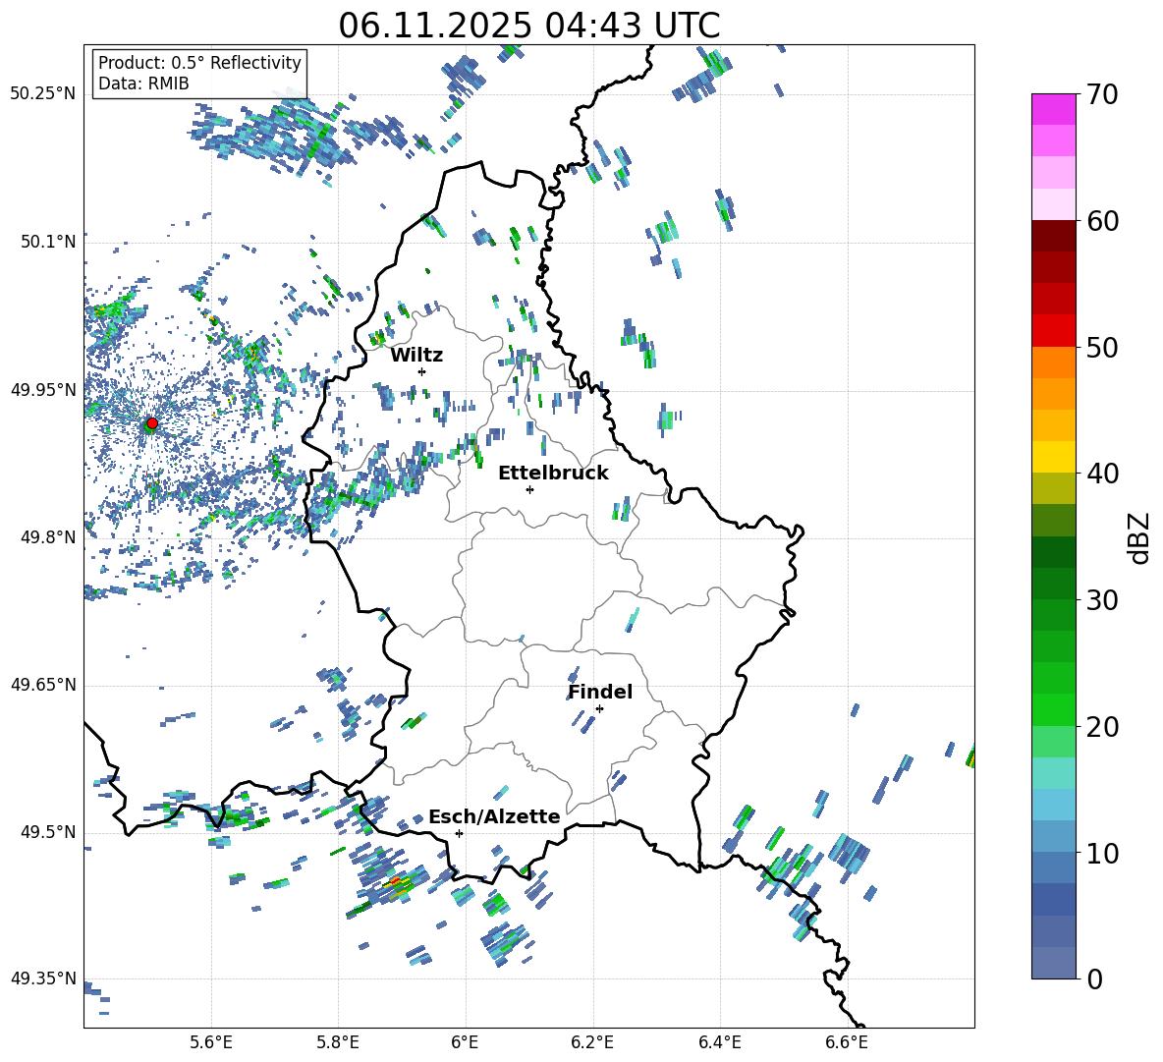Click the cross marker below Findel
Screen dimensions: 1163x1062
pyautogui.click(x=599, y=708)
